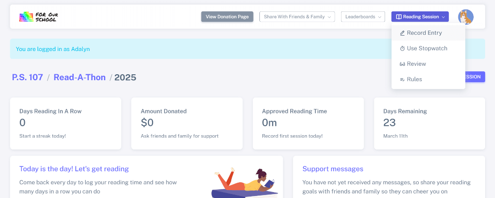
Task: Select Record Entry from the menu
Action: (x=424, y=33)
